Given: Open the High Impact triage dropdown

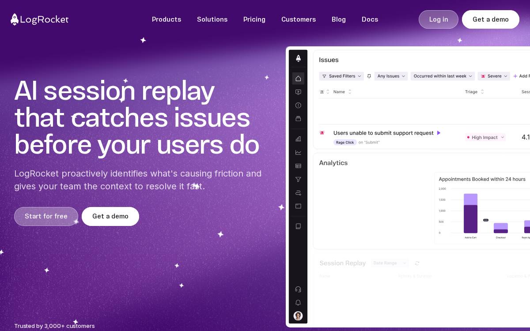Looking at the screenshot, I should 485,137.
